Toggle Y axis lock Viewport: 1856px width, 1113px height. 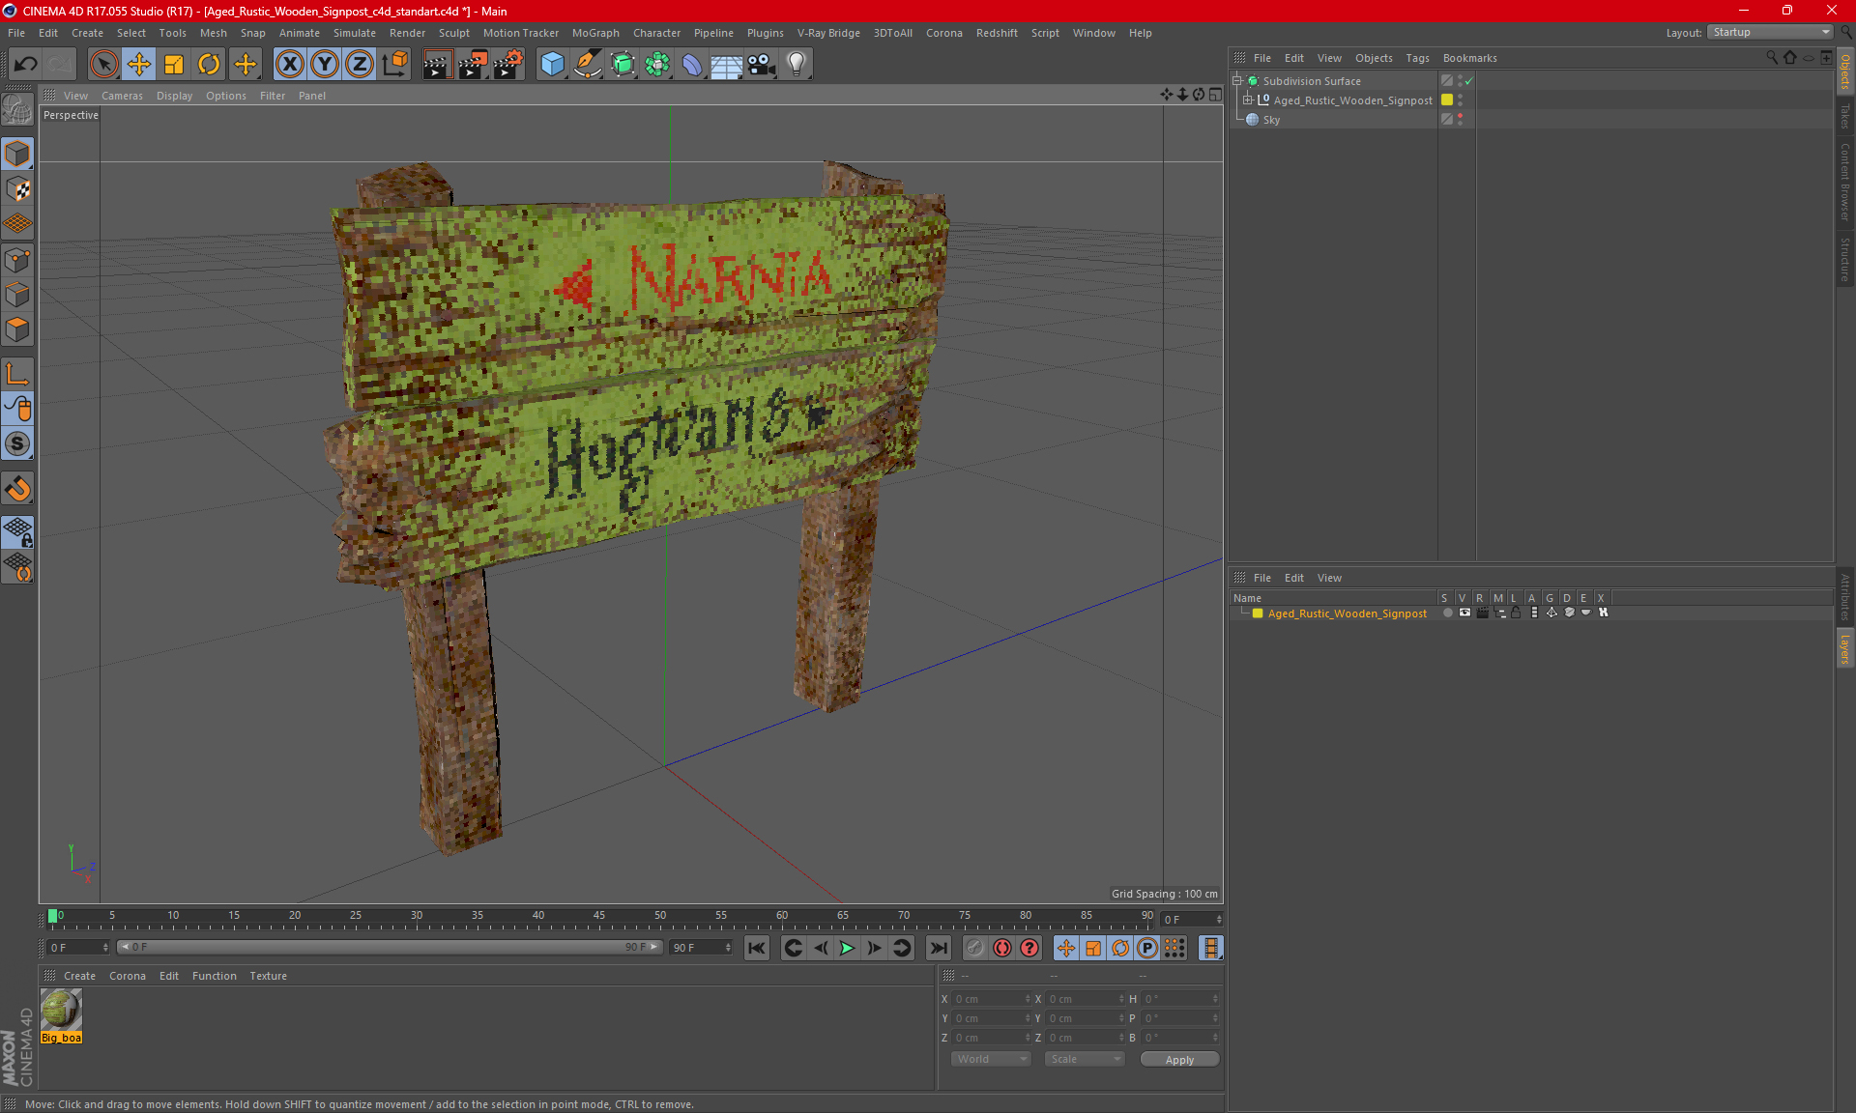325,64
